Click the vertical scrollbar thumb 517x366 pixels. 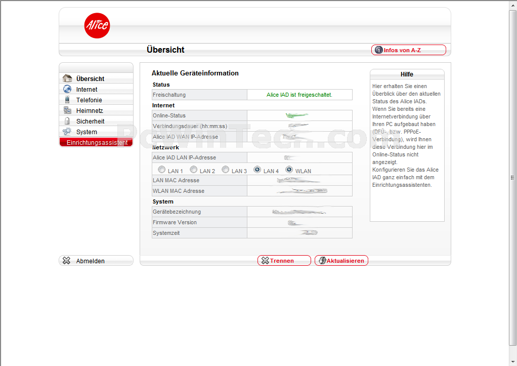[513, 178]
